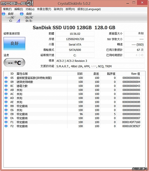Screen dimensions: 149x171
Task: Select the C: drive status tab
Action: pos(11,17)
